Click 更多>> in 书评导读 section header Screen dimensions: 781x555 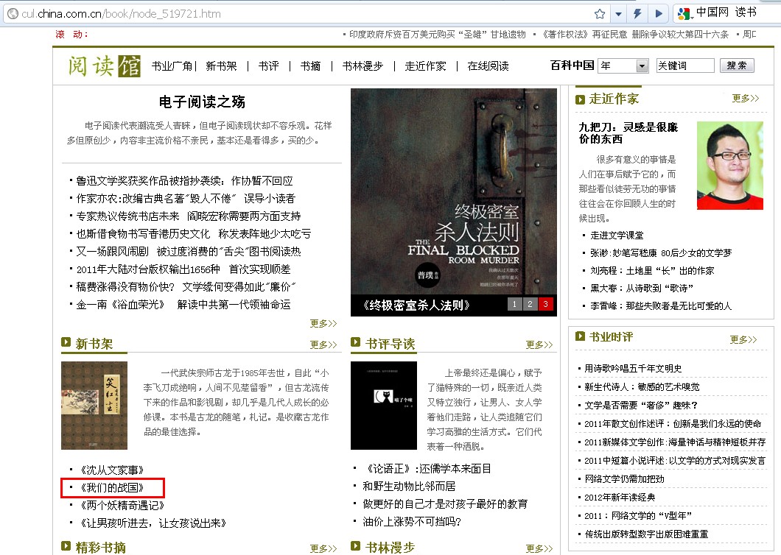tap(539, 344)
